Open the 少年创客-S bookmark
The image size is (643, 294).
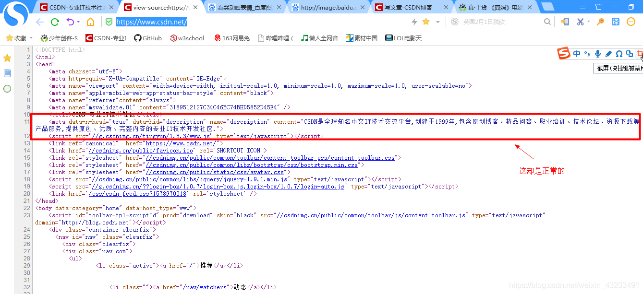59,38
